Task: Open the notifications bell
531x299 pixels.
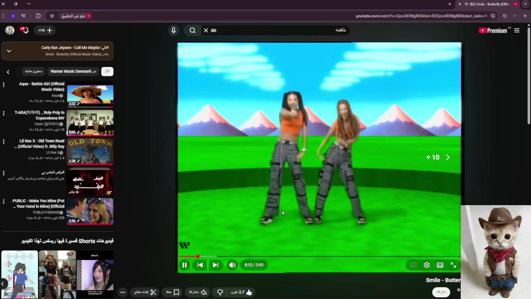Action: pos(24,30)
